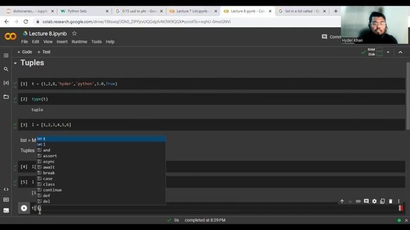This screenshot has height=230, width=410.
Task: Open the command palette sidebar icon
Action: point(6,200)
